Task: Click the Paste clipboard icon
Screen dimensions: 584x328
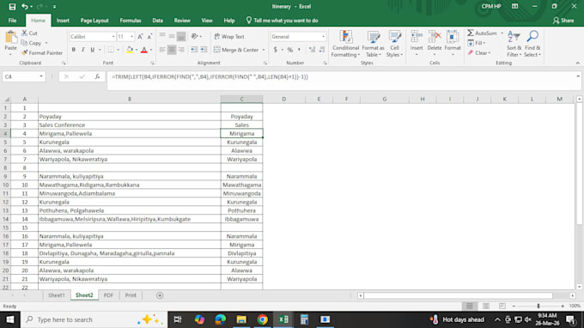Action: 11,38
